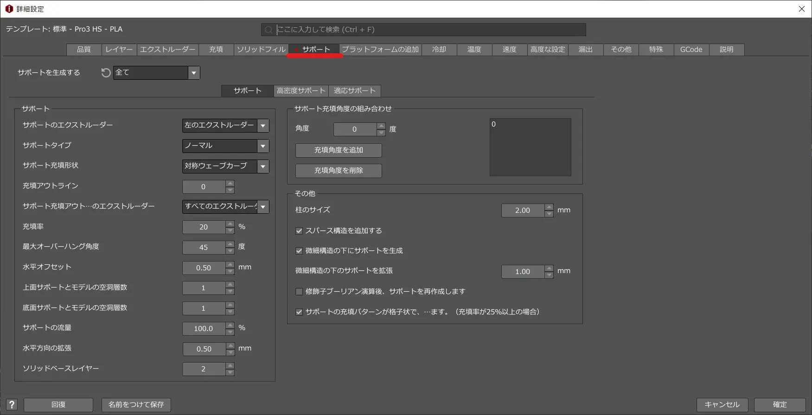This screenshot has height=415, width=812.
Task: Expand the サポート充填形状 dropdown
Action: coord(263,166)
